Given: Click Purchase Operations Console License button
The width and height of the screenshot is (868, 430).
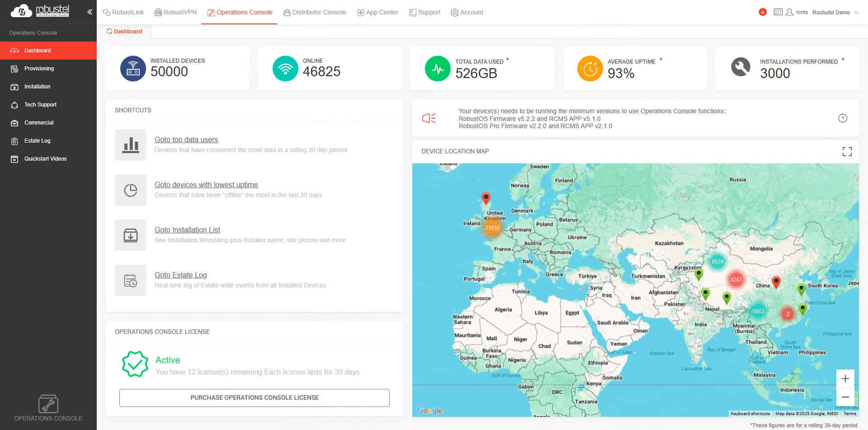Looking at the screenshot, I should 254,398.
